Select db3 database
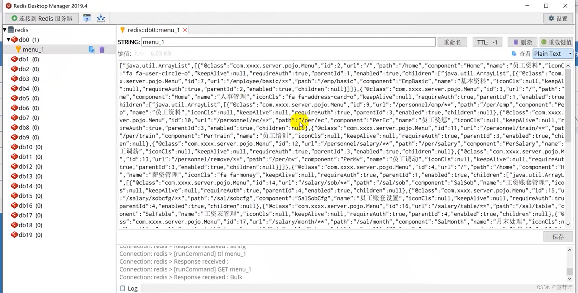Screen dimensions: 578x293 (29, 79)
